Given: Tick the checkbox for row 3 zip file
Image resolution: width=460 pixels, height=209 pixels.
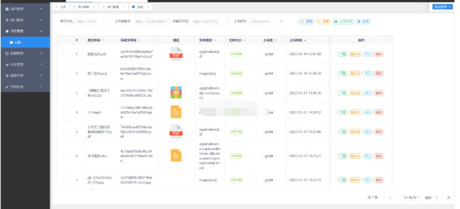Looking at the screenshot, I should tap(63, 93).
